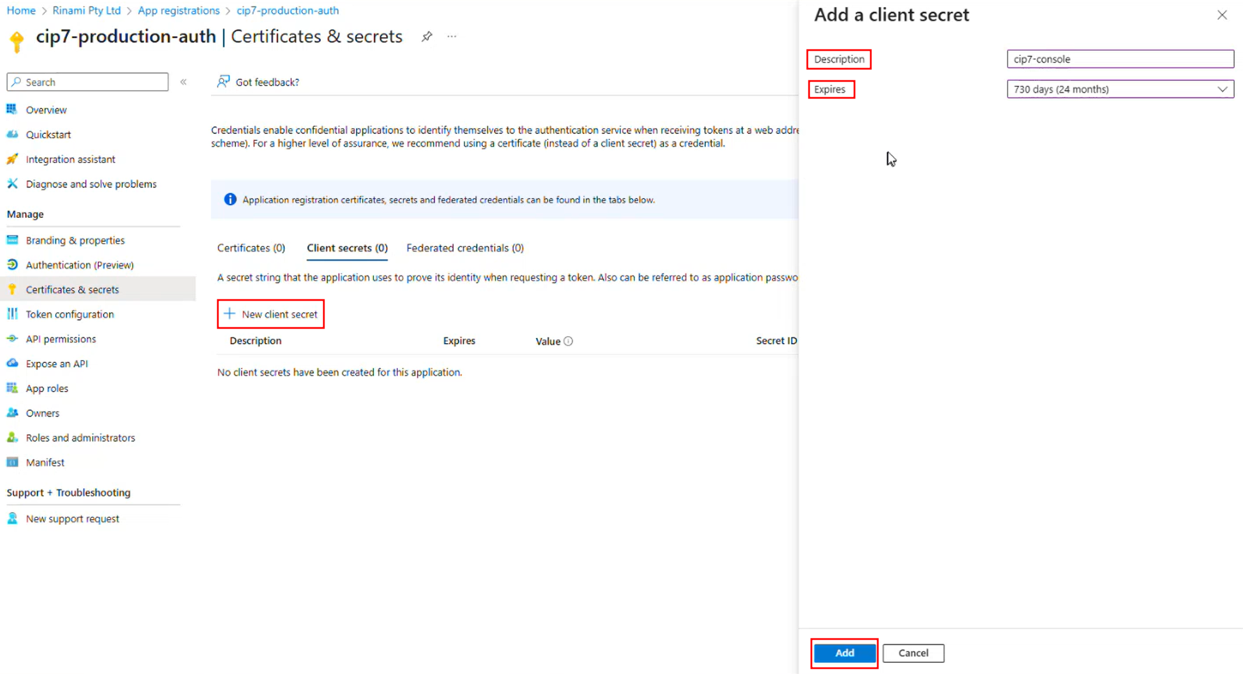Click the Diagnose and solve problems wrench icon
The image size is (1243, 674).
[x=12, y=184]
